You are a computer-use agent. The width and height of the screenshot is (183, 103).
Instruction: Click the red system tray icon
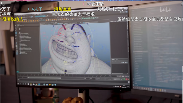tap(120, 86)
